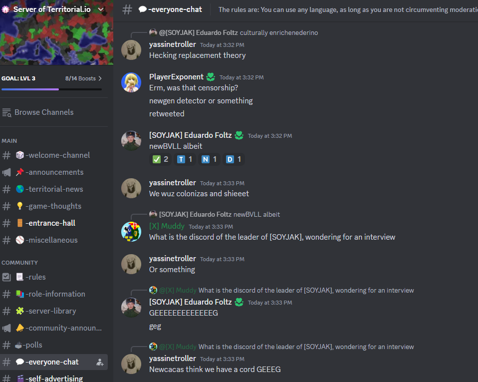Toggle the green checkmark reaction
The width and height of the screenshot is (478, 382).
160,159
